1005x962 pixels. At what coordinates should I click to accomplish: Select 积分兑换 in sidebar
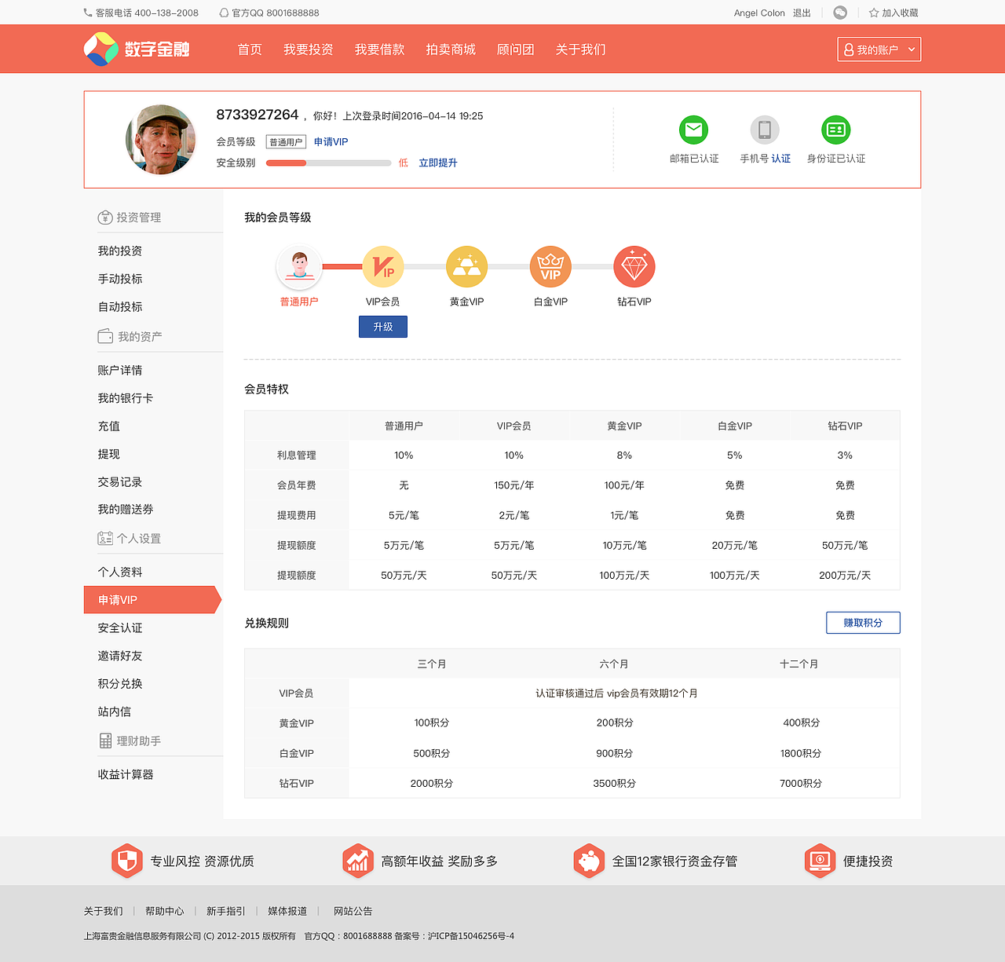coord(120,683)
